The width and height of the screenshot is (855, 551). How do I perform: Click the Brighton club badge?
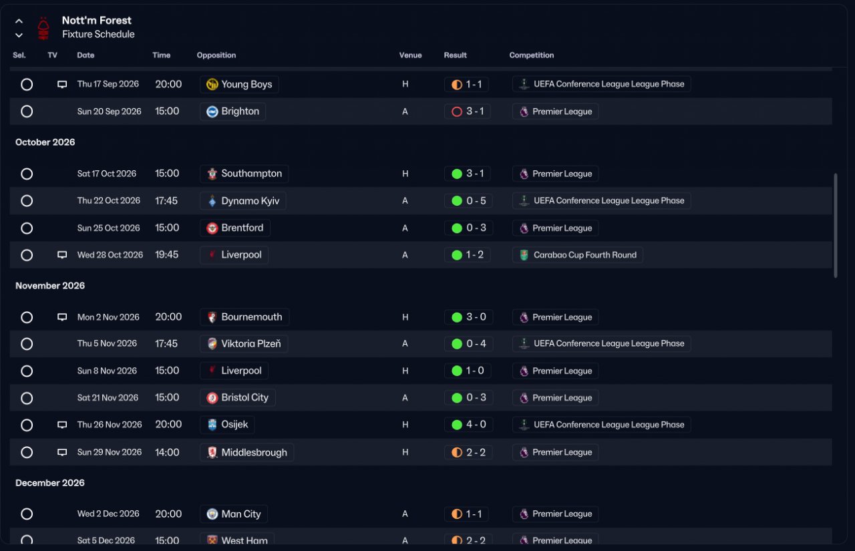212,112
